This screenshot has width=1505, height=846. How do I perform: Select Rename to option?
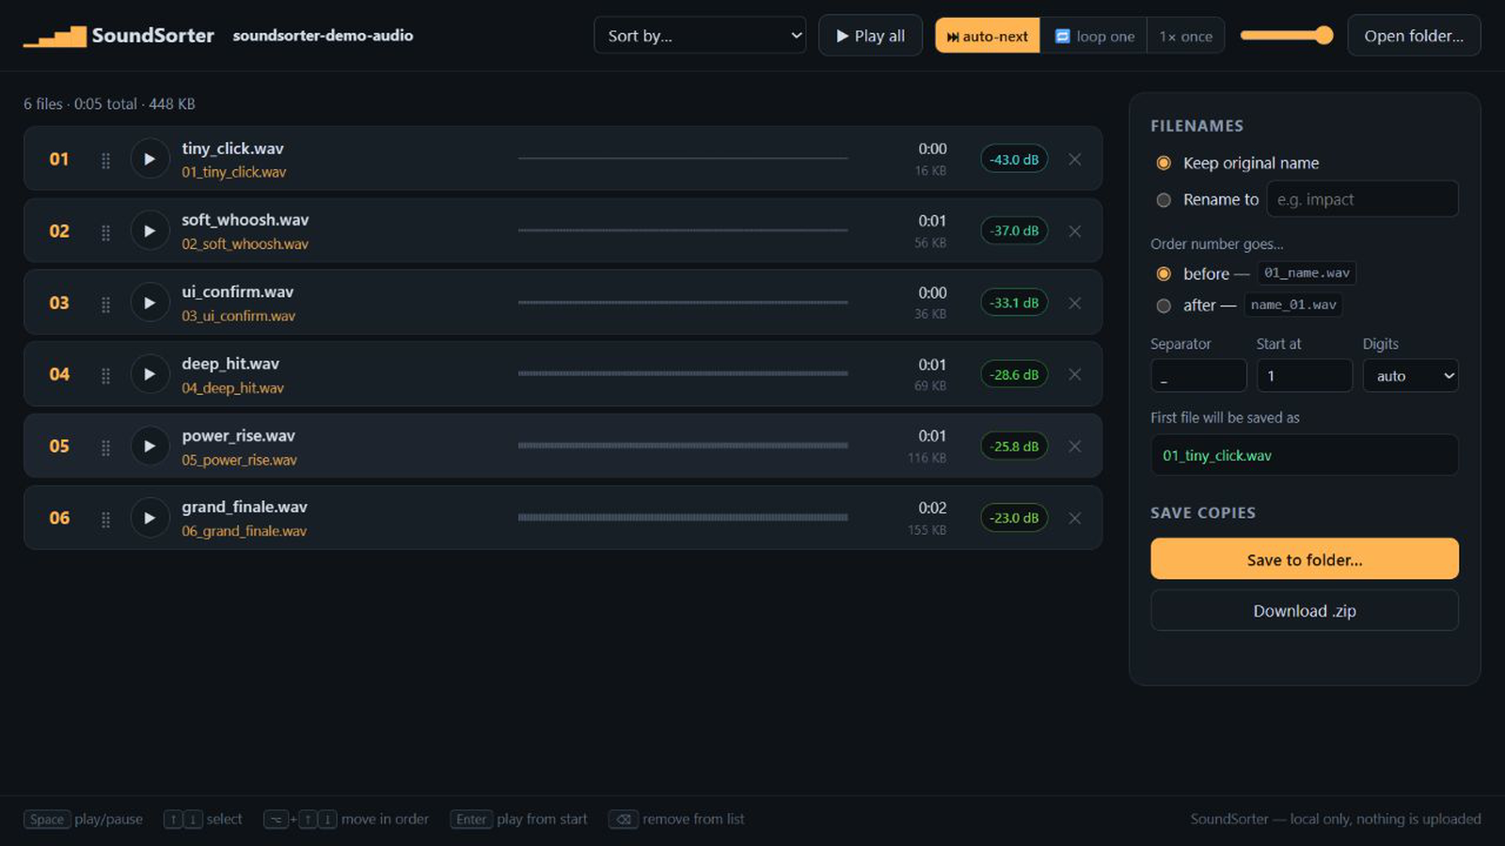coord(1164,199)
